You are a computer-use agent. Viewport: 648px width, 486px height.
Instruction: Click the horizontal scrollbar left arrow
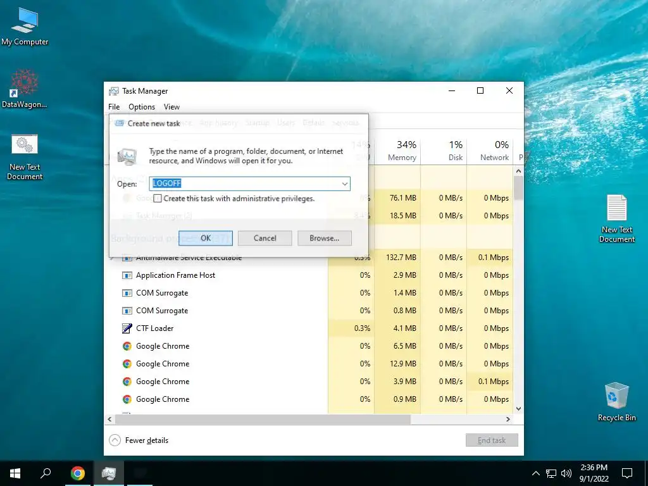[109, 419]
